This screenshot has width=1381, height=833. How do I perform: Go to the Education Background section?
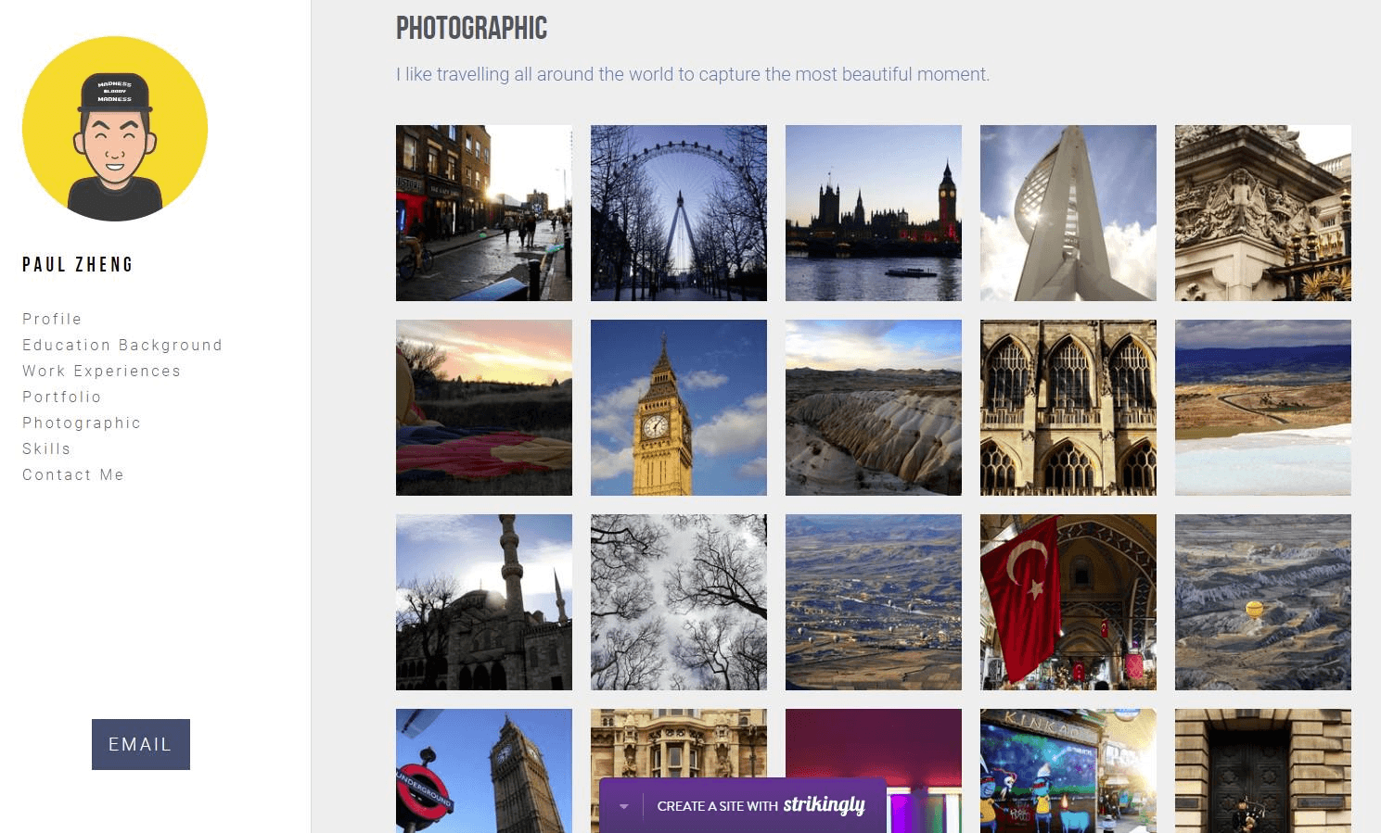tap(122, 345)
